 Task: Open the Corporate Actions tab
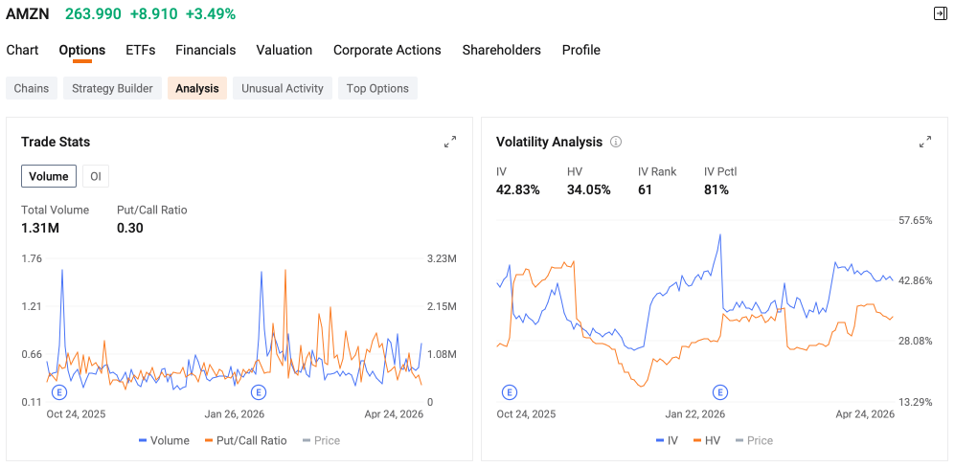pyautogui.click(x=387, y=50)
